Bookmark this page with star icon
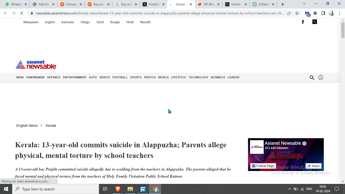Viewport: 345px width, 194px height. tap(297, 13)
